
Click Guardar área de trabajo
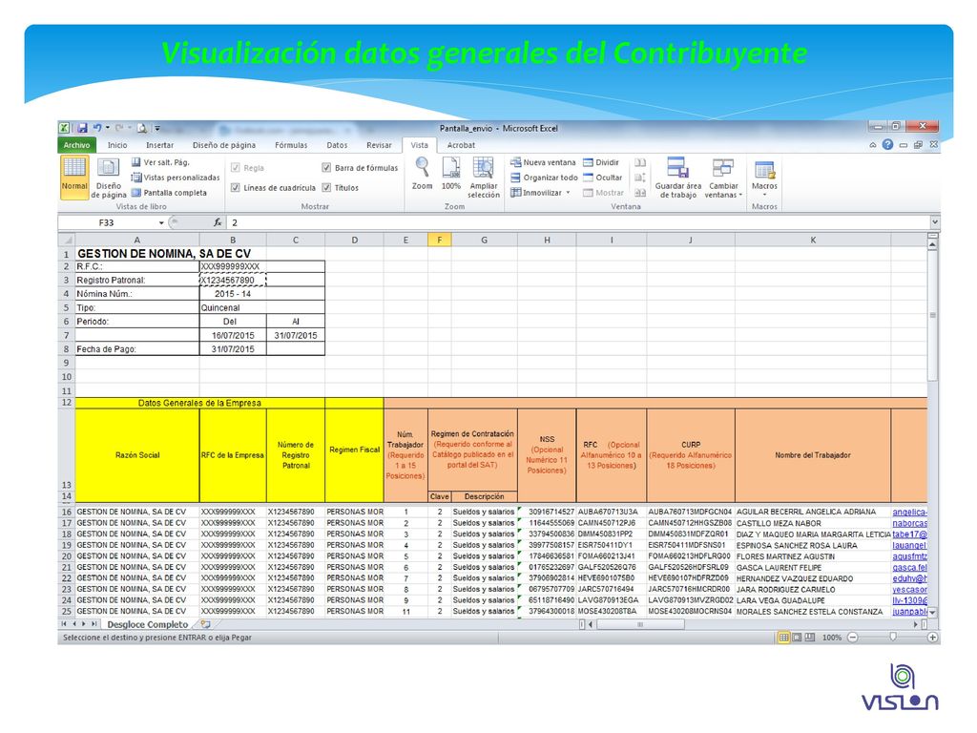[x=678, y=178]
